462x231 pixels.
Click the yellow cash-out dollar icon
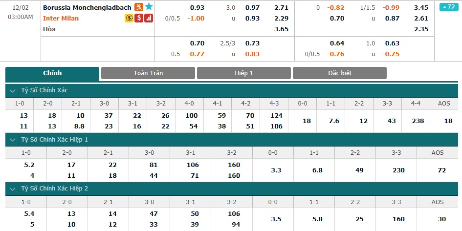129,18
